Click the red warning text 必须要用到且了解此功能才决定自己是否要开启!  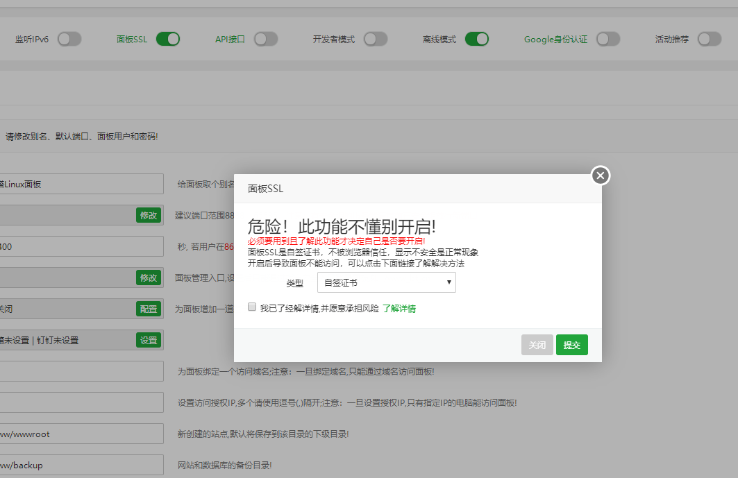337,241
